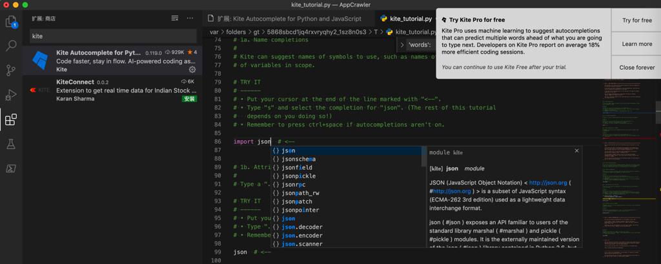
Task: Open the Run and Debug view
Action: (11, 95)
